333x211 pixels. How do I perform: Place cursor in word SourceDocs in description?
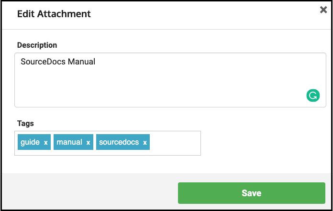(x=43, y=62)
